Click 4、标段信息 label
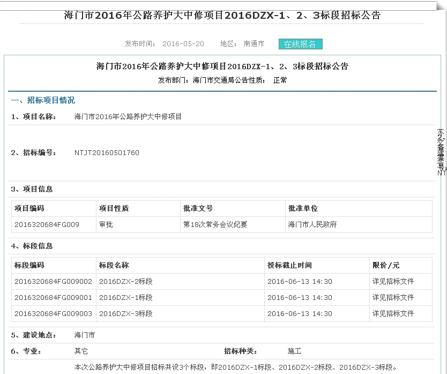Image resolution: width=447 pixels, height=374 pixels. click(x=32, y=246)
